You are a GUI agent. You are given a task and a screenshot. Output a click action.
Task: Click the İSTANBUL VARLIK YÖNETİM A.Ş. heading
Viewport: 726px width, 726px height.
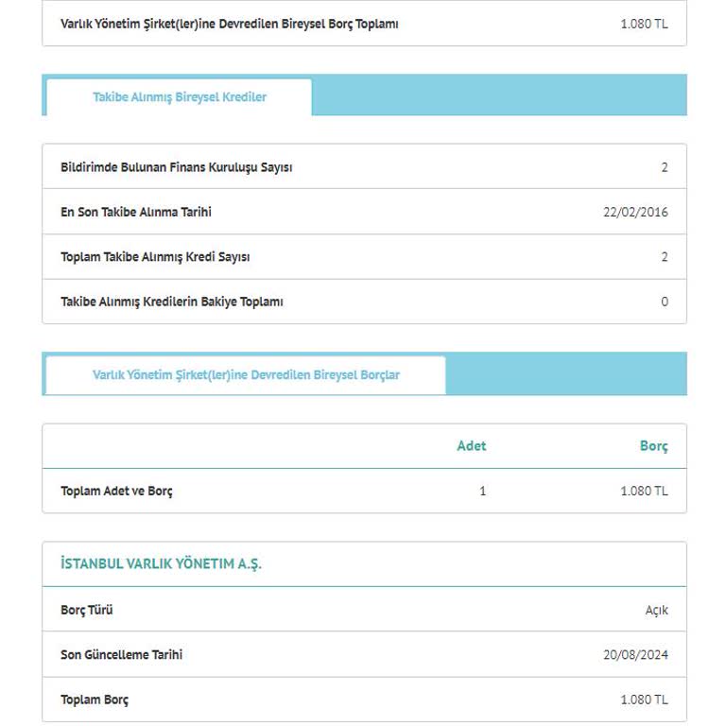(161, 564)
